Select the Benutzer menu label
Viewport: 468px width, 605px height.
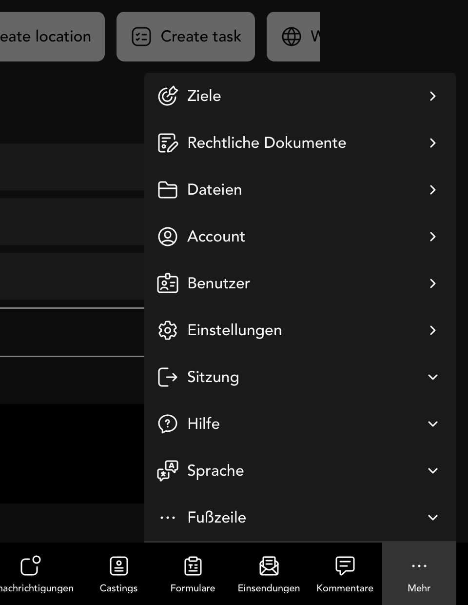218,283
